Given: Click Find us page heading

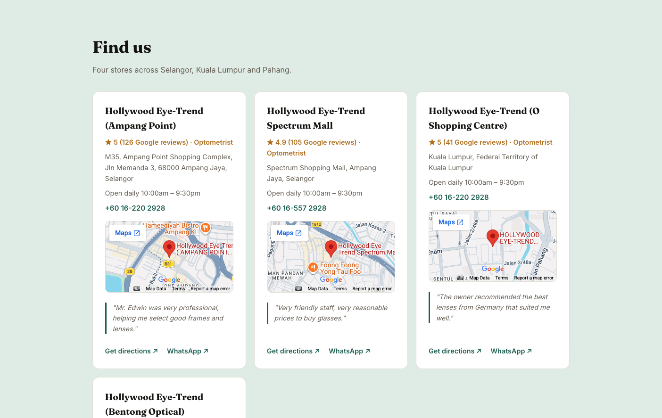Looking at the screenshot, I should coord(122,47).
